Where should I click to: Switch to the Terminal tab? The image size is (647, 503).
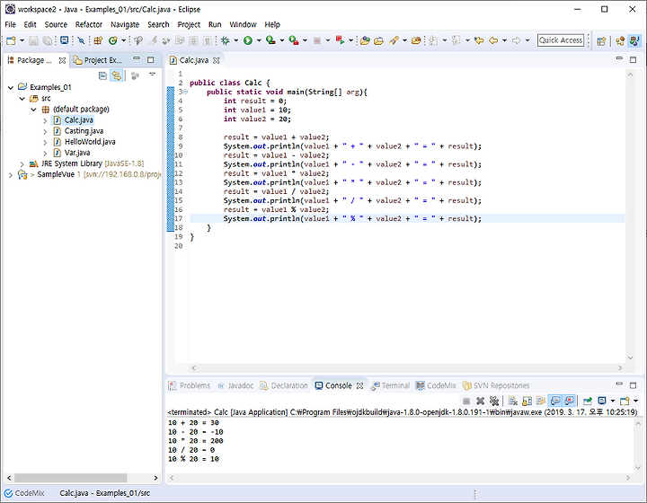click(390, 386)
